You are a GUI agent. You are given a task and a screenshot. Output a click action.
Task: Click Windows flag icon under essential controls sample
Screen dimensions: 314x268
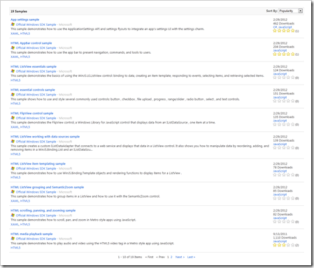(13, 94)
